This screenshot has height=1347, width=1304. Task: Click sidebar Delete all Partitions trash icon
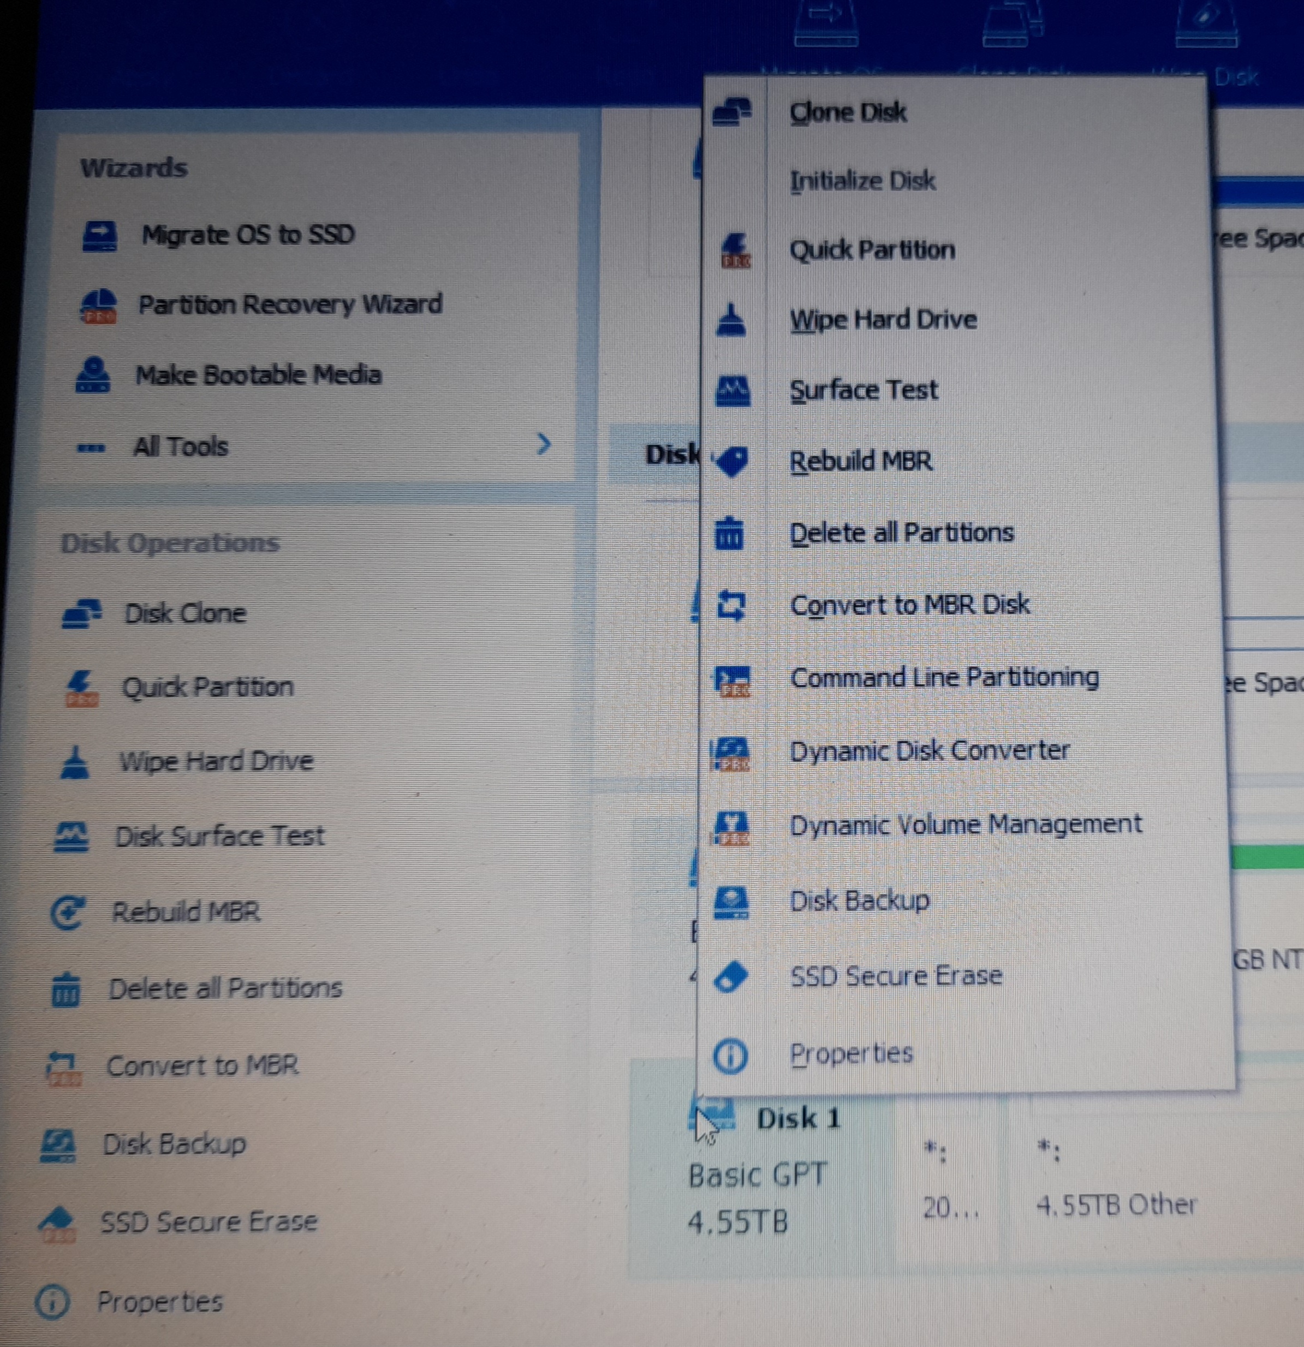[x=66, y=990]
